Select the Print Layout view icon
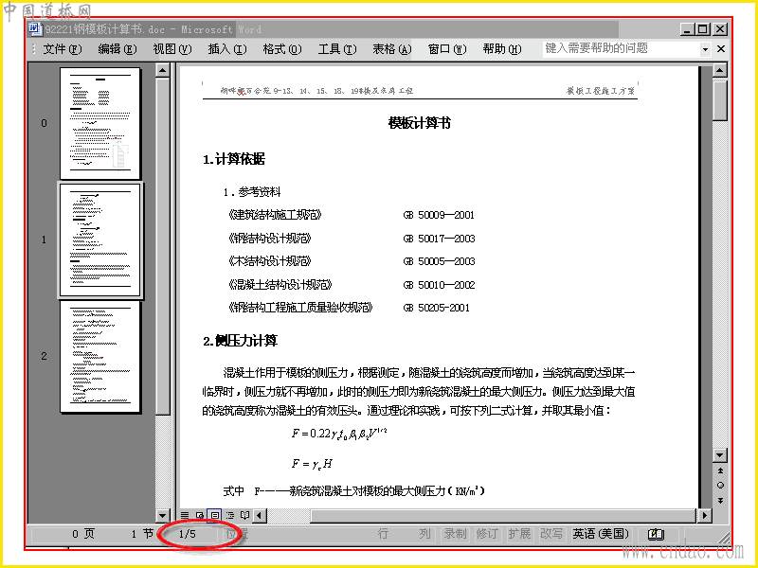The width and height of the screenshot is (758, 568). (x=214, y=515)
